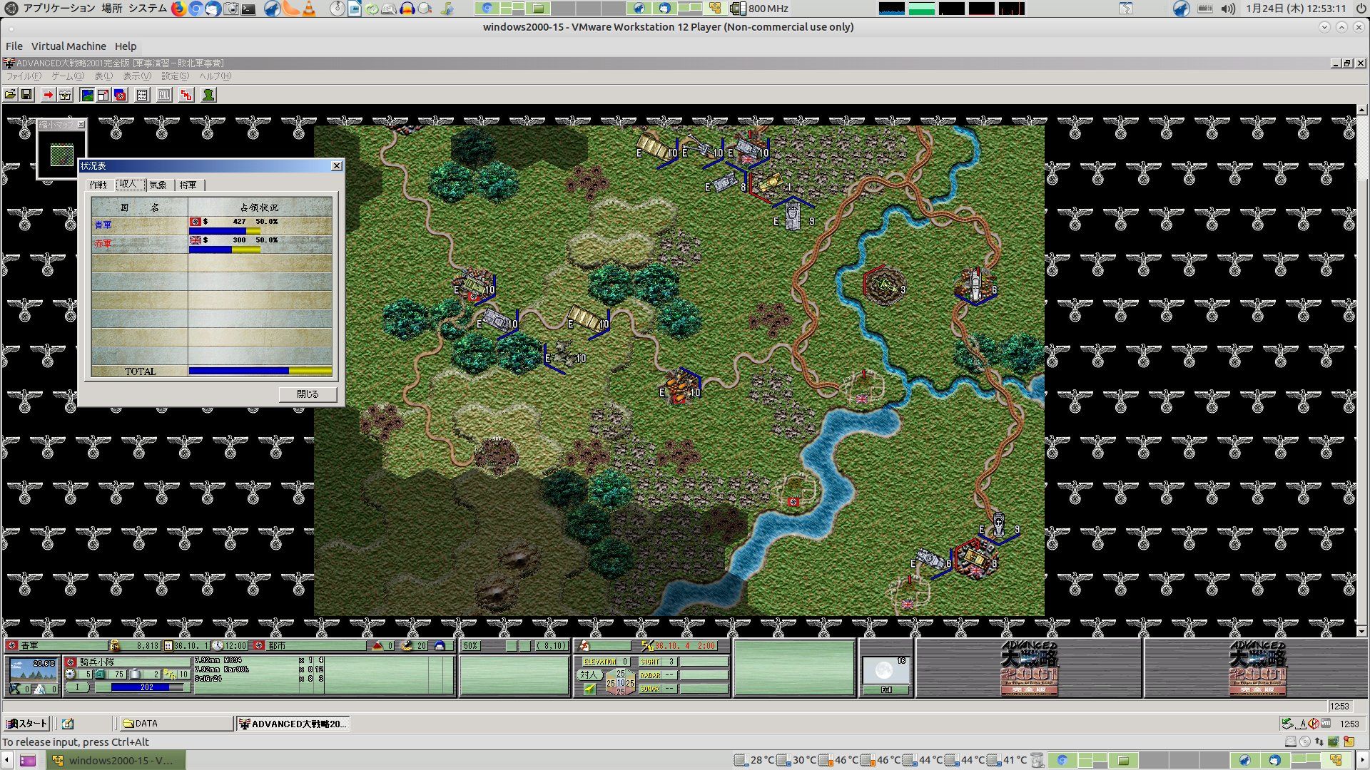Click the red arrow toolbar icon
The height and width of the screenshot is (770, 1370).
[x=48, y=95]
